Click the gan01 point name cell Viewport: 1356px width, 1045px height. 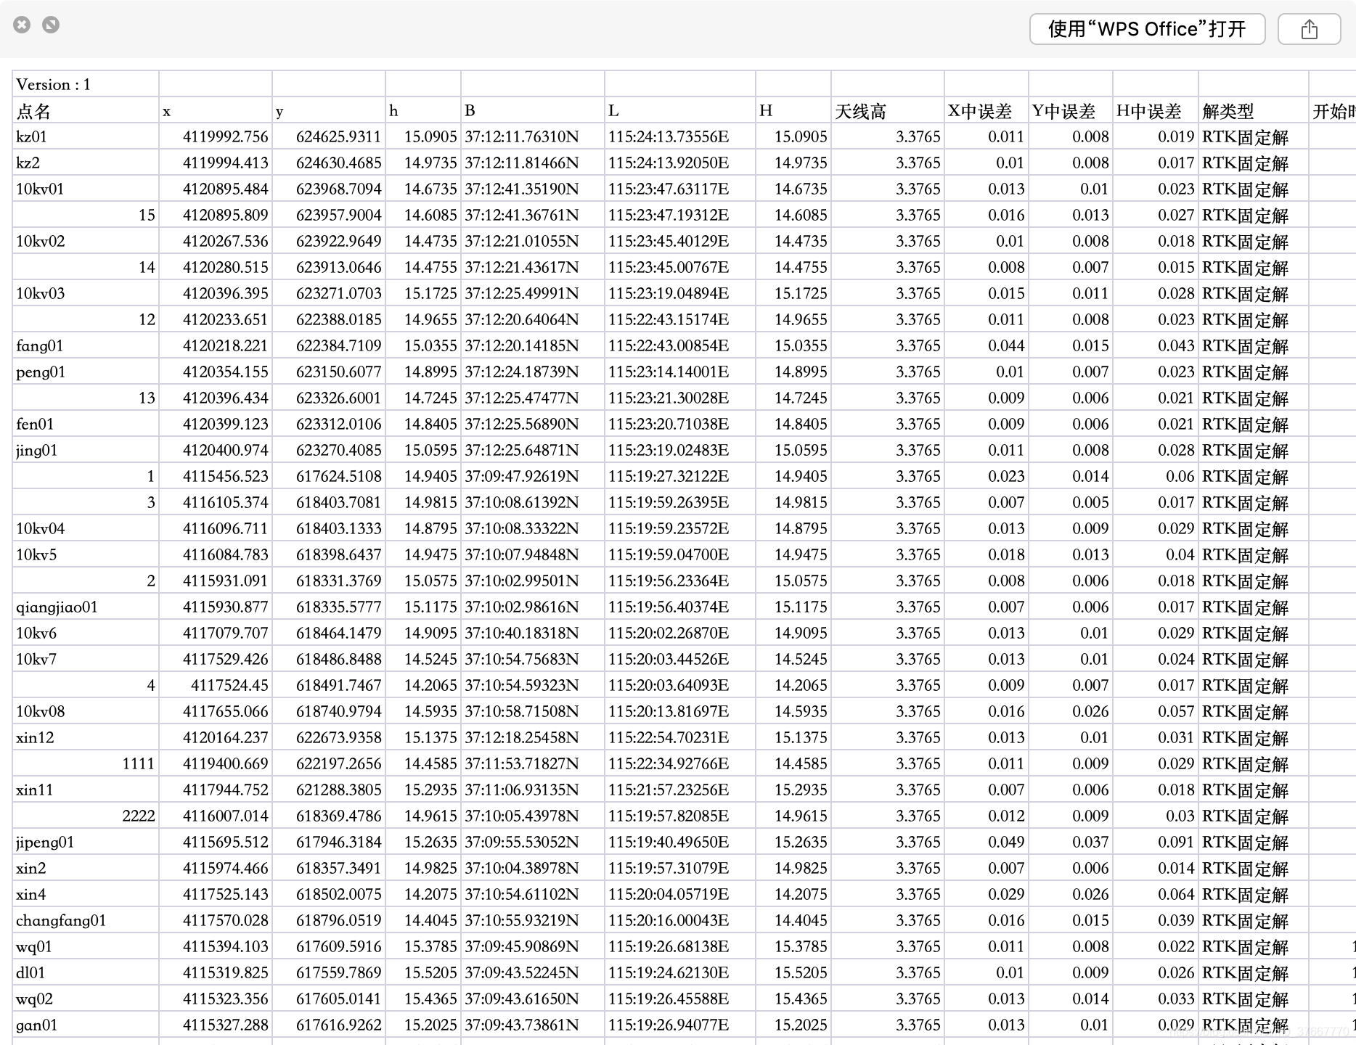tap(86, 1025)
